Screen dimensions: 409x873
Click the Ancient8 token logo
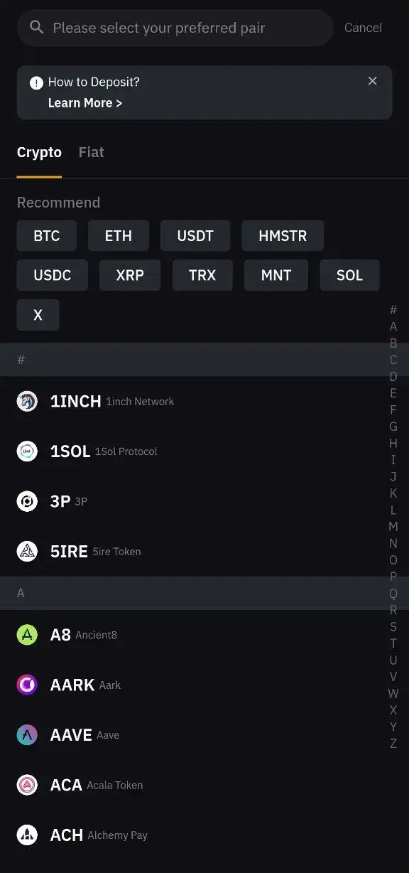pos(27,635)
